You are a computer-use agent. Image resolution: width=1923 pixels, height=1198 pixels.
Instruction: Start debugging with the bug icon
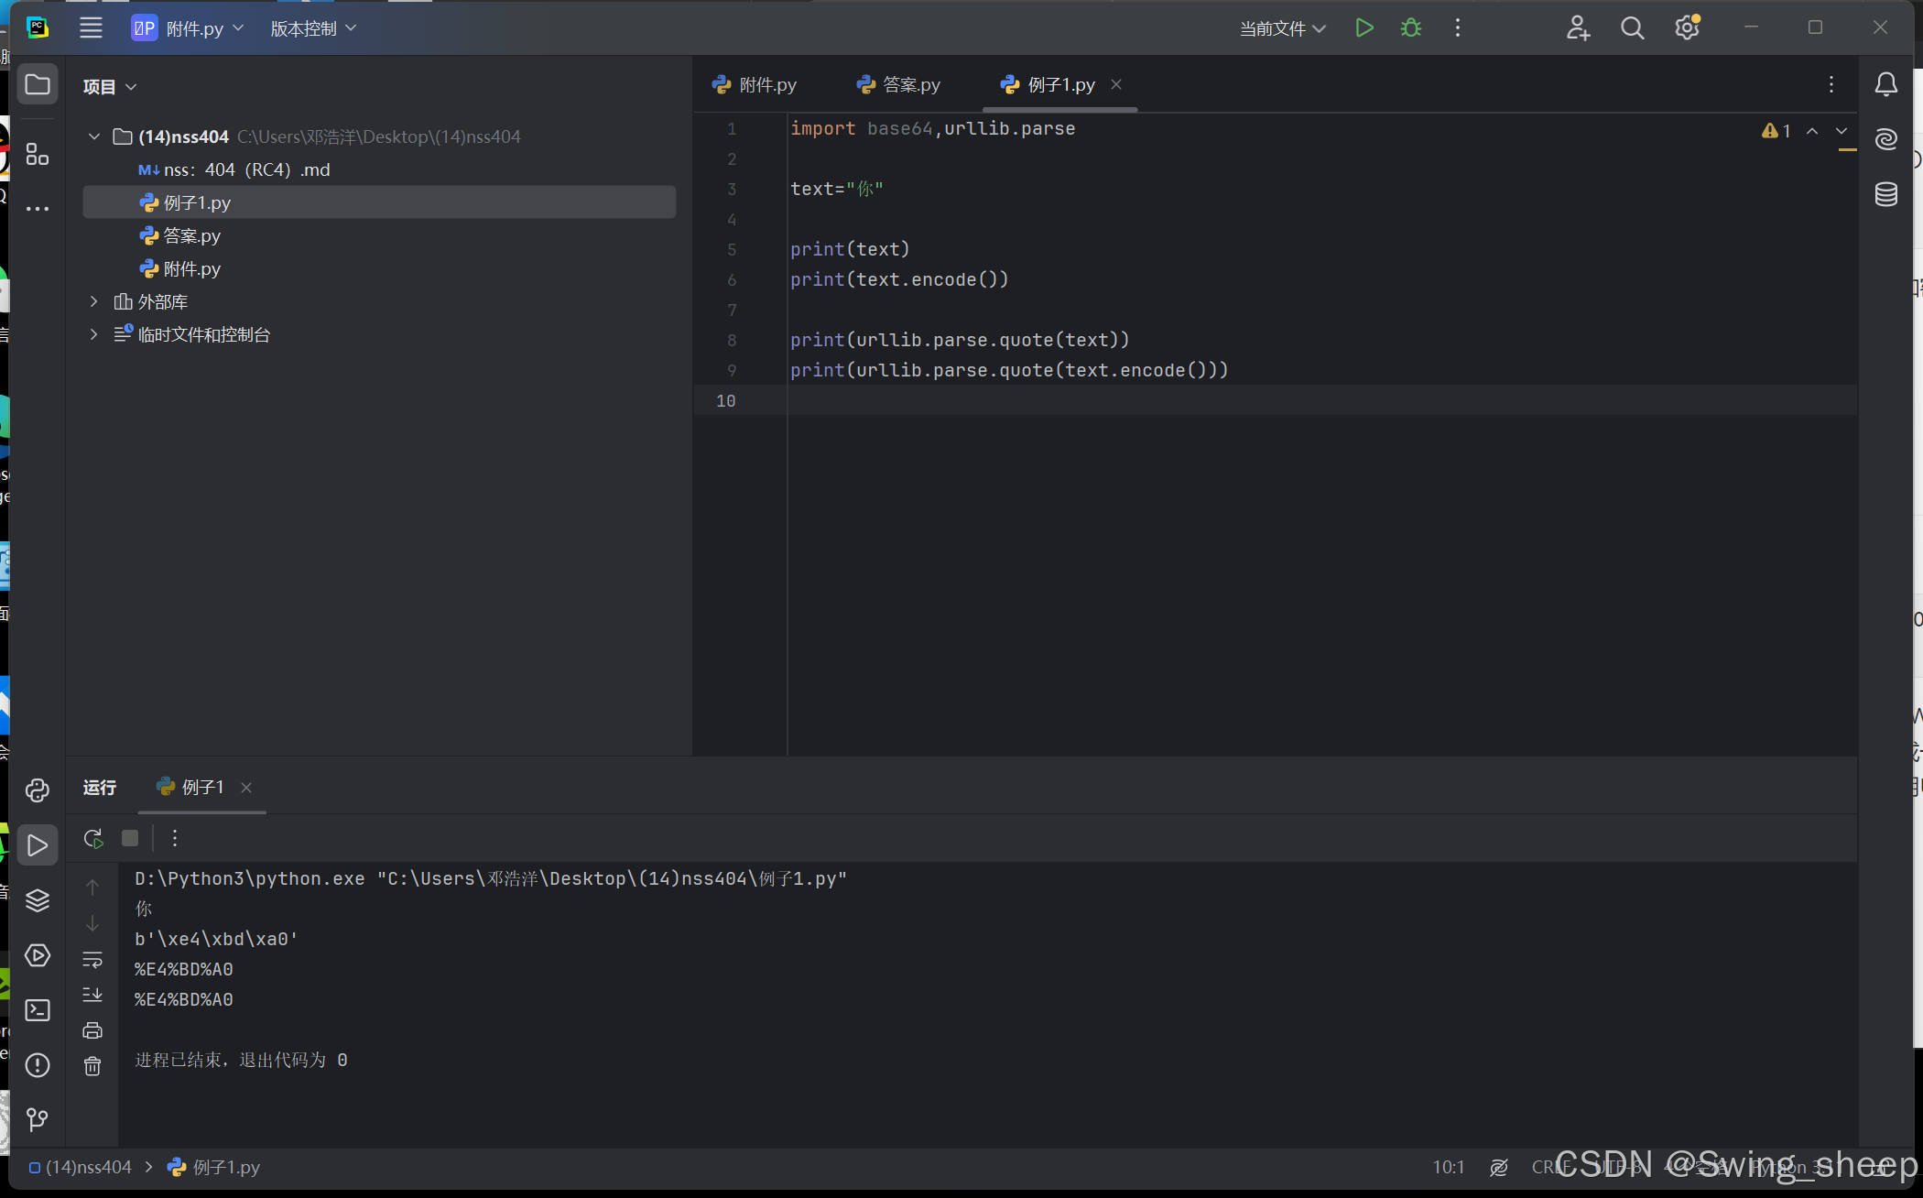(x=1411, y=28)
